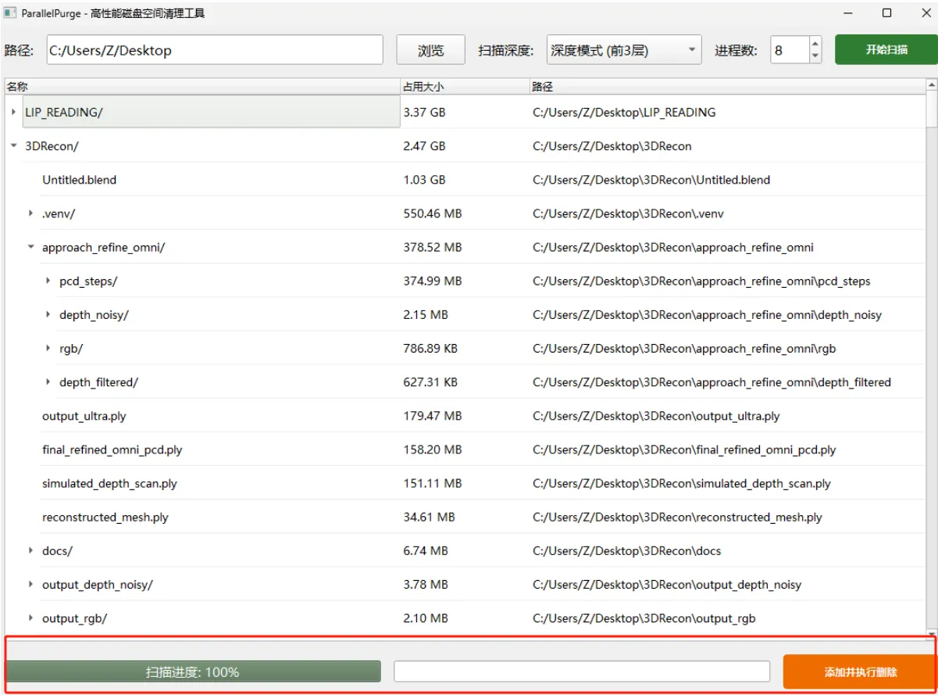The image size is (938, 695).
Task: Select the reconstructed_mesh.ply file
Action: point(105,517)
